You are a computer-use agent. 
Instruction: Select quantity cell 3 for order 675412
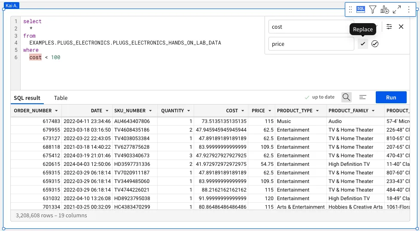tap(176, 155)
